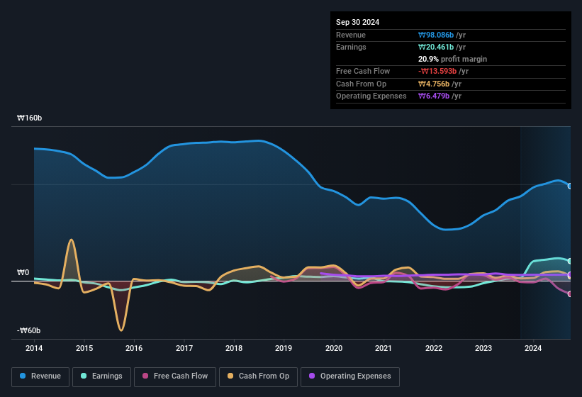Click the 2017 x-axis label

pyautogui.click(x=184, y=348)
